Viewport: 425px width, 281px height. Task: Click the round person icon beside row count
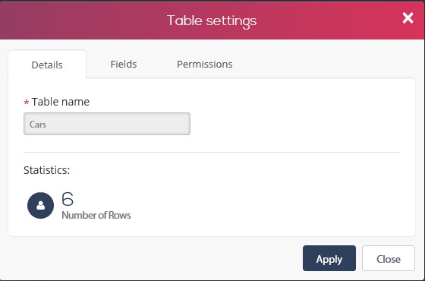click(41, 205)
